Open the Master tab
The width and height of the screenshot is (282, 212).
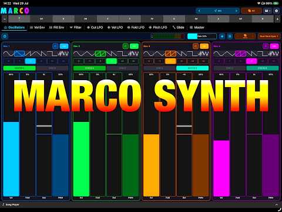point(197,28)
